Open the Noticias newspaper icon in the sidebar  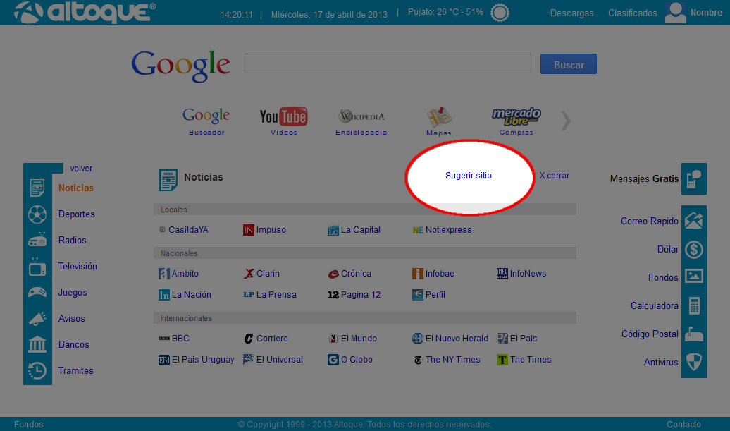pos(37,188)
